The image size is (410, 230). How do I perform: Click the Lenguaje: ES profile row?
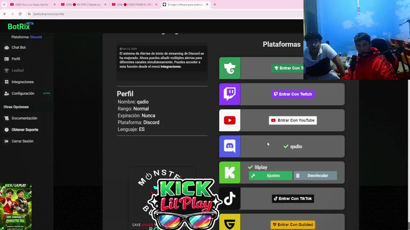(x=131, y=129)
